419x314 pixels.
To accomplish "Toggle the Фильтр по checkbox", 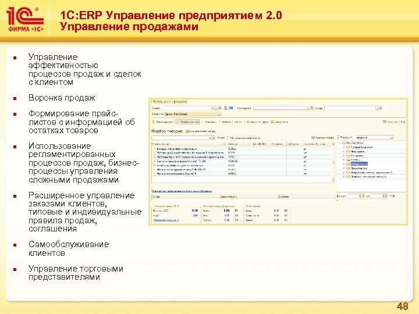I will [338, 137].
